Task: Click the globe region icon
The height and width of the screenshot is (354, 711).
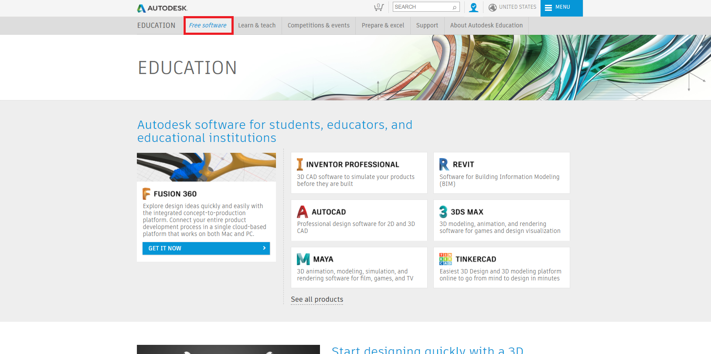Action: (493, 7)
